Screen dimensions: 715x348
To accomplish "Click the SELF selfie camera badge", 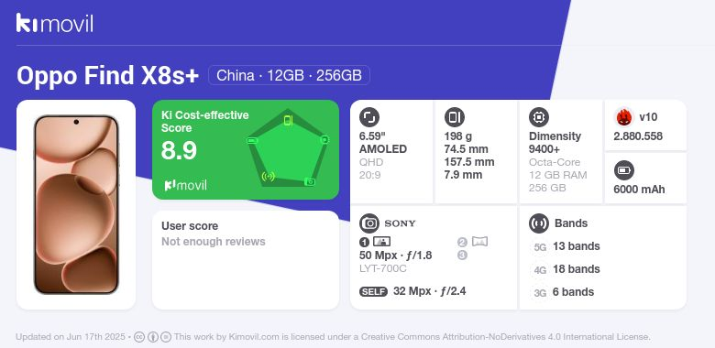I will coord(373,291).
